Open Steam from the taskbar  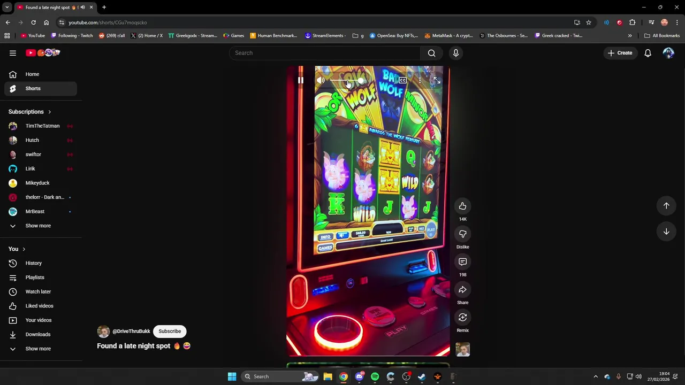pos(422,376)
